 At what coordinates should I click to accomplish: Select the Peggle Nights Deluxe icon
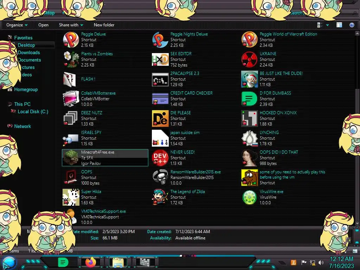pyautogui.click(x=160, y=40)
